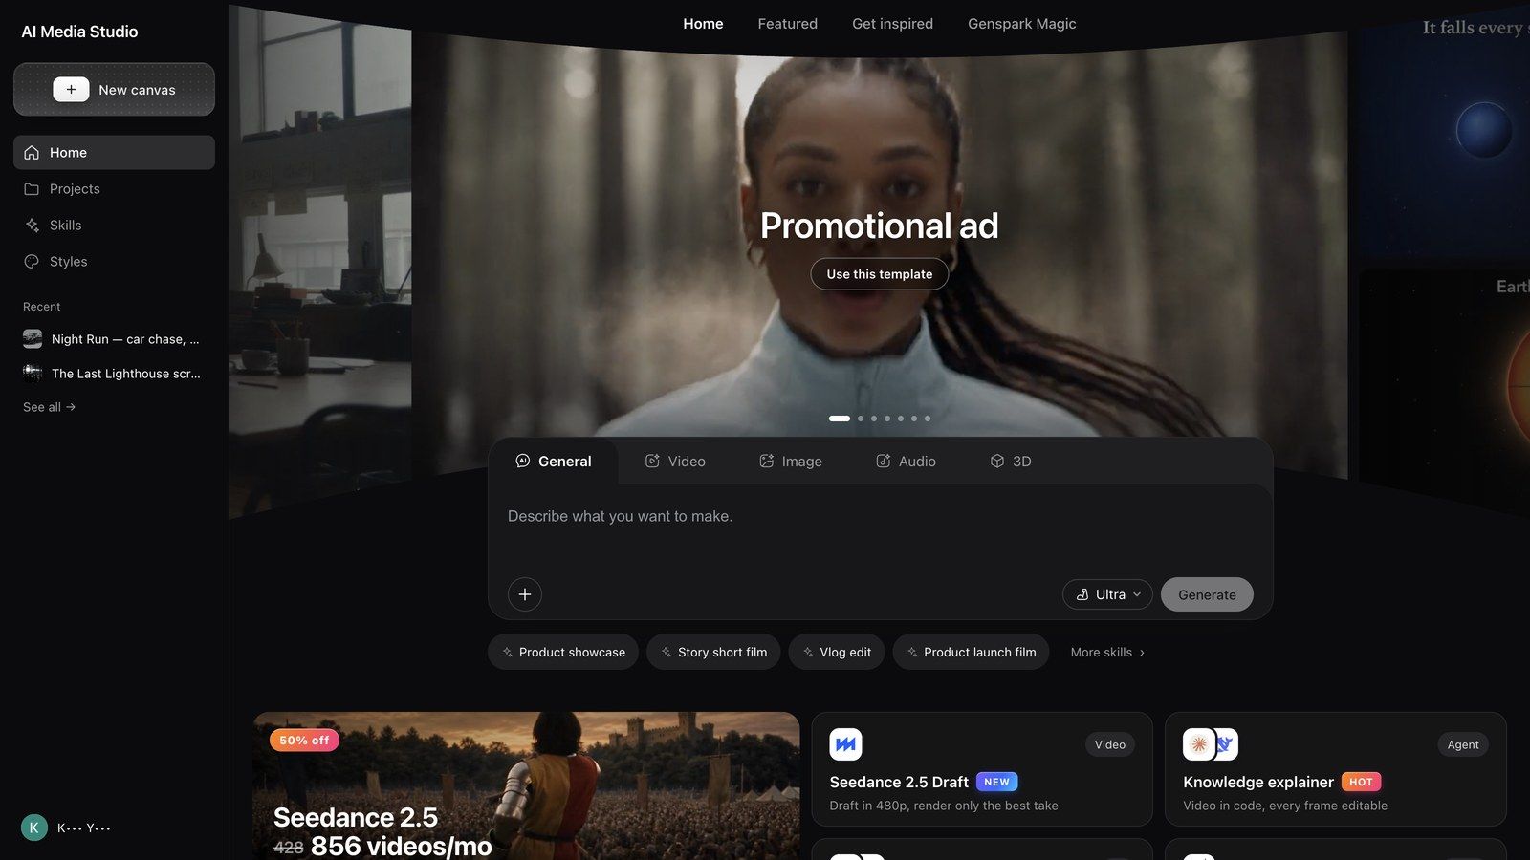This screenshot has height=860, width=1530.
Task: Choose the Story short film skill chip
Action: (x=713, y=653)
